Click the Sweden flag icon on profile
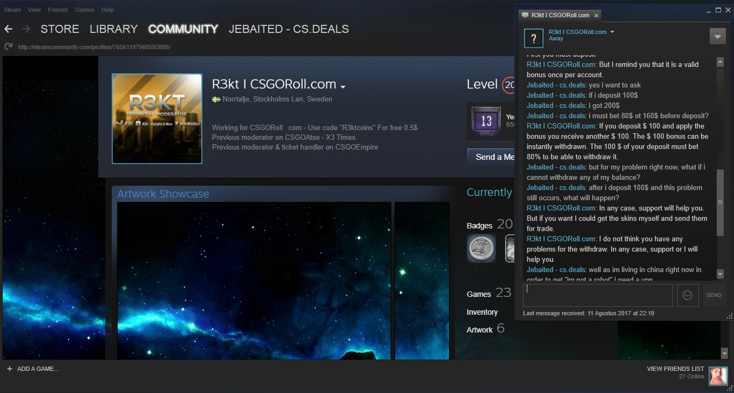The height and width of the screenshot is (393, 734). [216, 99]
